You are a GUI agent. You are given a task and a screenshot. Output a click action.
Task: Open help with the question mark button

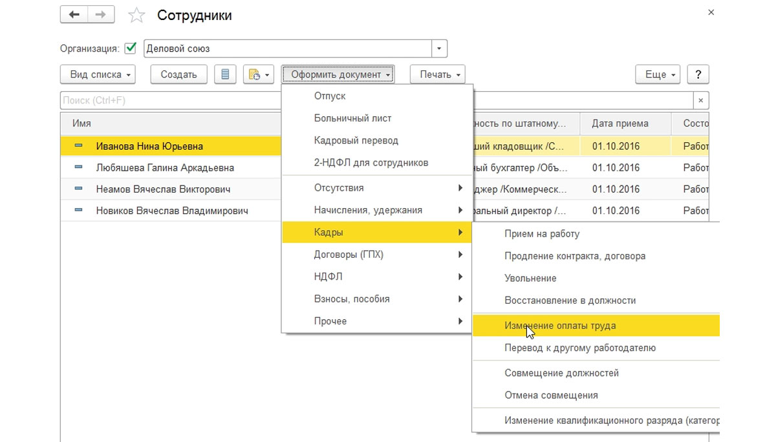[698, 74]
